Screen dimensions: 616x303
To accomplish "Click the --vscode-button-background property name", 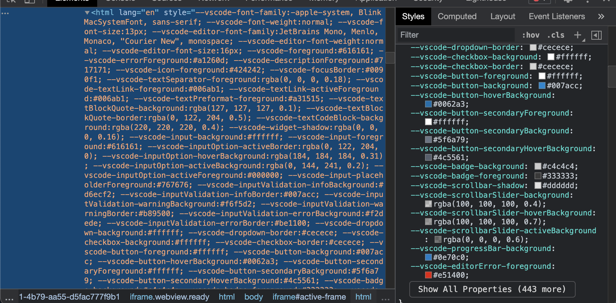I will (x=470, y=86).
